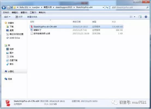Click the 113 MB size in details pane

(53, 104)
